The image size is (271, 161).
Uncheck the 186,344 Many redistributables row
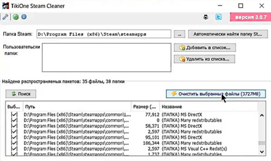(14, 143)
